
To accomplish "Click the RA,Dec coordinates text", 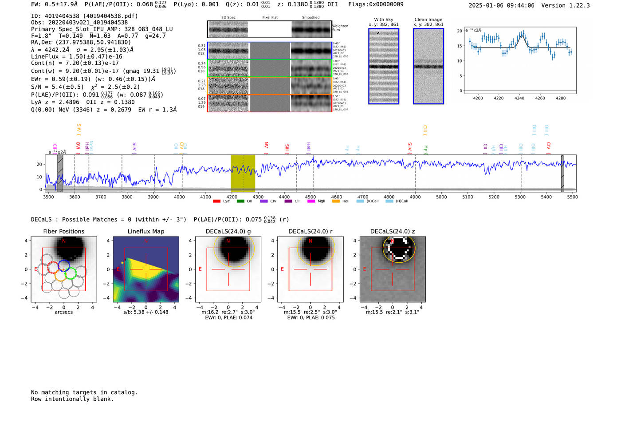I will [x=81, y=42].
